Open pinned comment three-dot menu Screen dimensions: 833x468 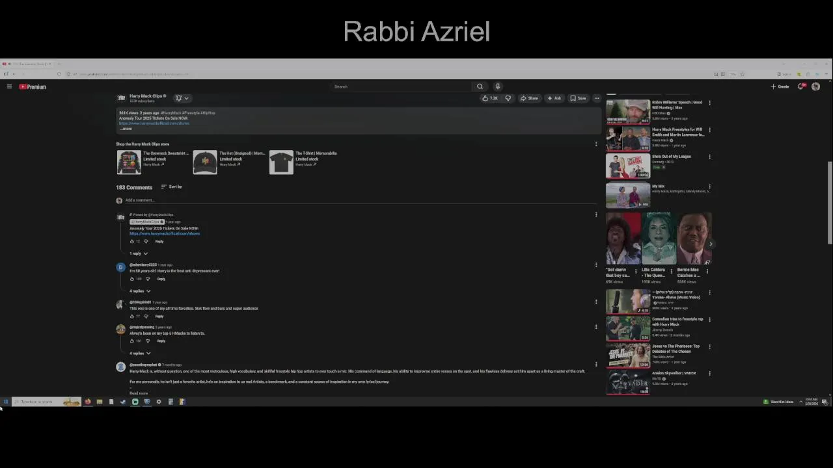(x=596, y=214)
